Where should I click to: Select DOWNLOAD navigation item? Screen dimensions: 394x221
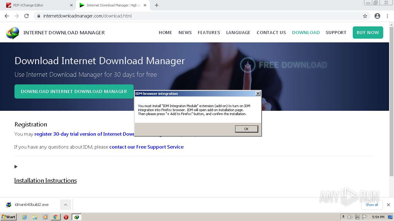306,33
